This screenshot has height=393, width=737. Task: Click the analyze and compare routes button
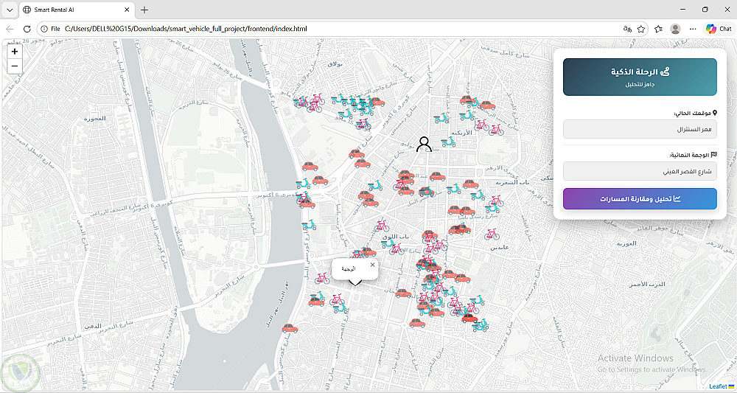click(640, 199)
